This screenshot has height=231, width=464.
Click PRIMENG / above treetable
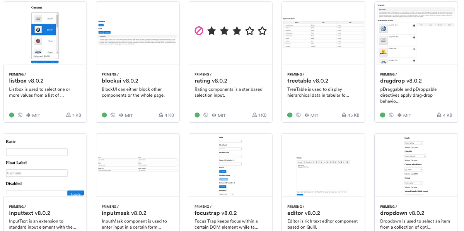point(296,74)
